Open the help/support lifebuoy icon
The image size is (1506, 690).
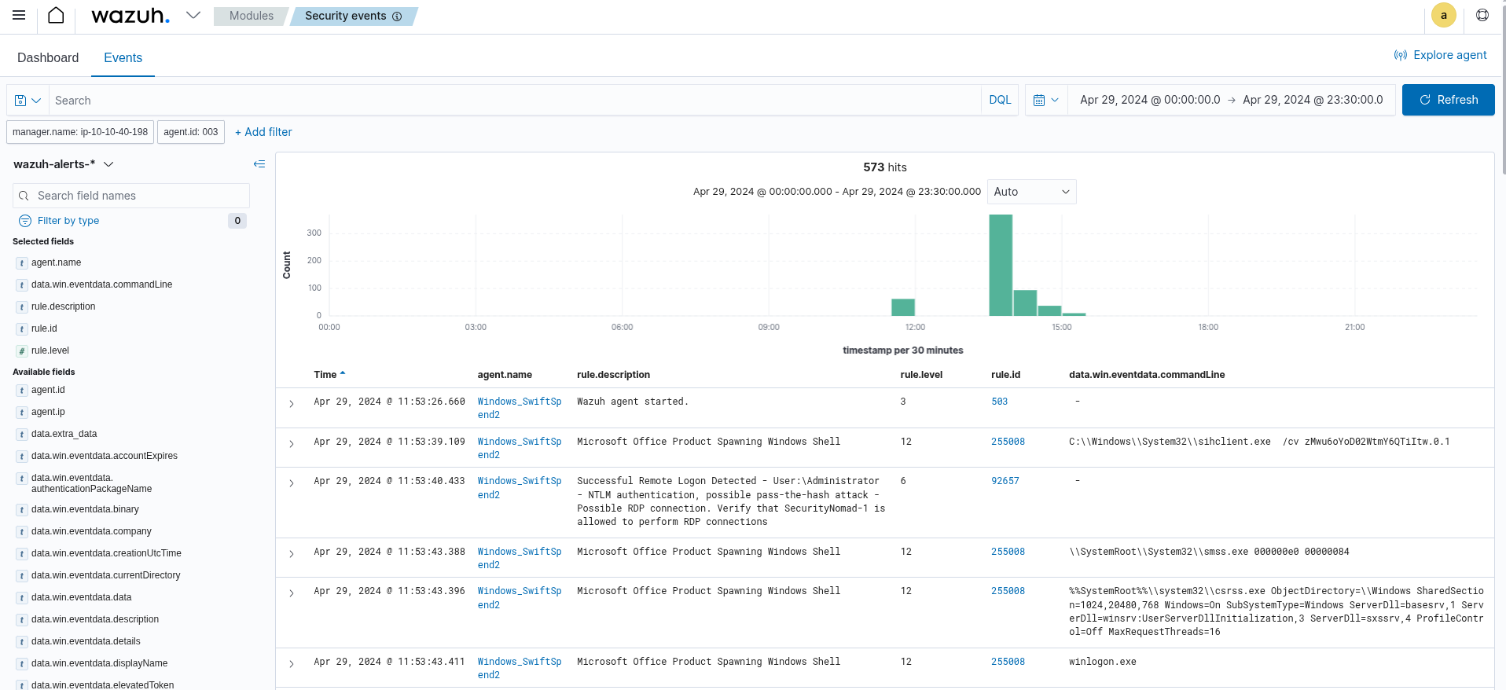pyautogui.click(x=1482, y=16)
